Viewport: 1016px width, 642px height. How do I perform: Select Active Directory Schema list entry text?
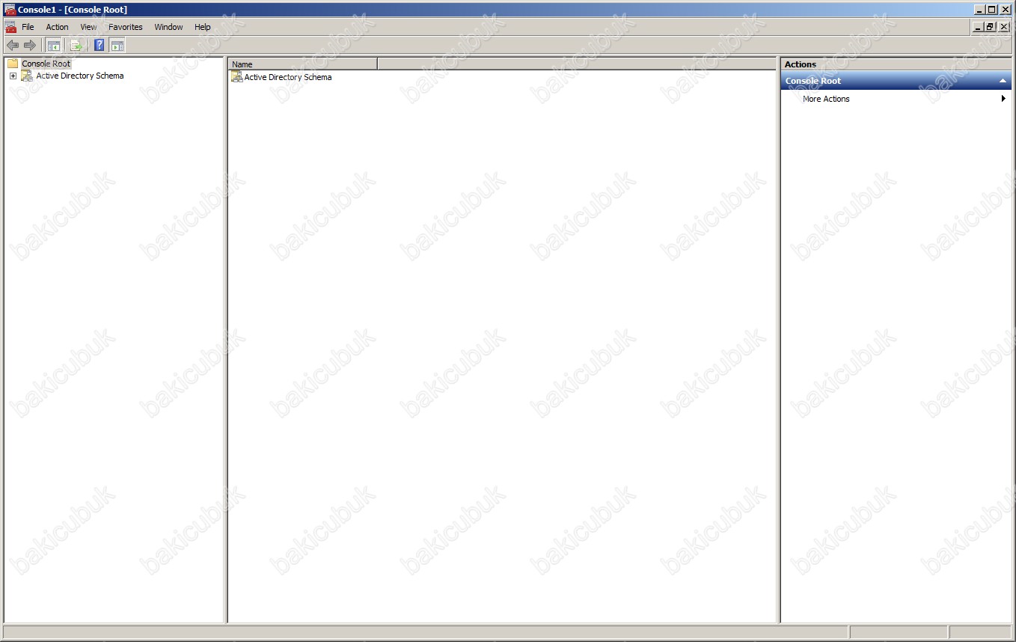pyautogui.click(x=288, y=77)
